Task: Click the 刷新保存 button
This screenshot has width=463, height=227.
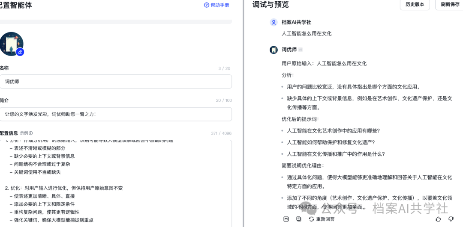Action: point(450,5)
